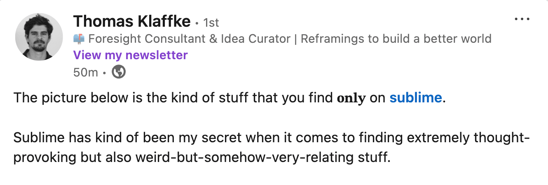The image size is (548, 185).
Task: Click "Reframings to build a better world" tagline
Action: coord(396,39)
